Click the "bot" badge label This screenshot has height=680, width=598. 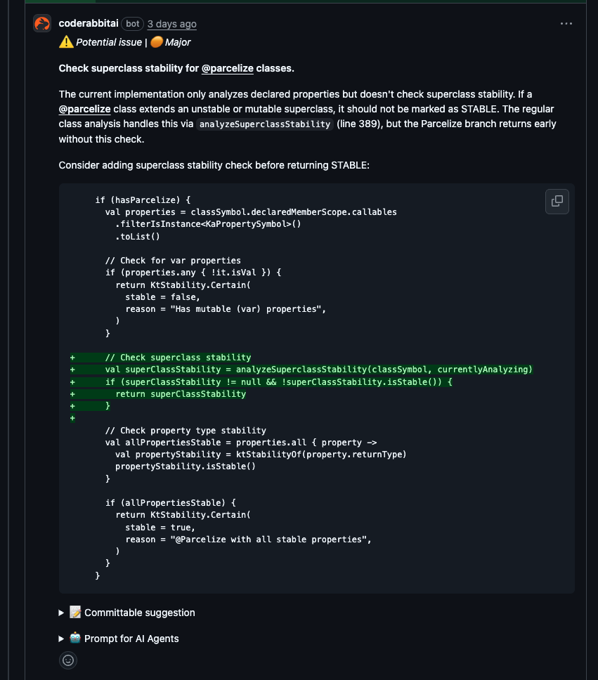point(132,24)
